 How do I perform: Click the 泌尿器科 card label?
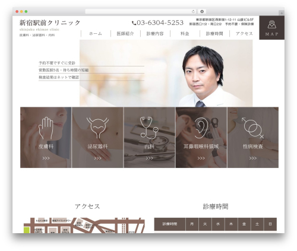point(97,147)
